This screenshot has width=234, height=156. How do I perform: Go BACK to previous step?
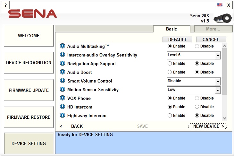[71, 126]
